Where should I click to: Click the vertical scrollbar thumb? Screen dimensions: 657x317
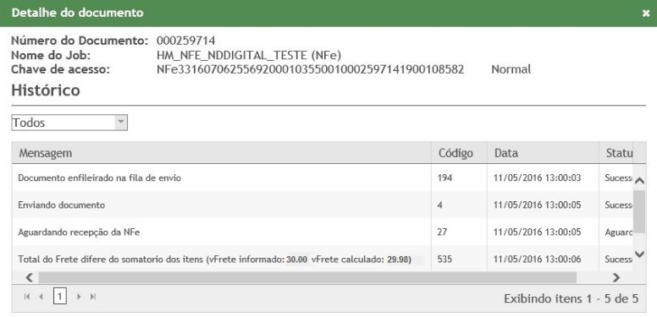639,211
